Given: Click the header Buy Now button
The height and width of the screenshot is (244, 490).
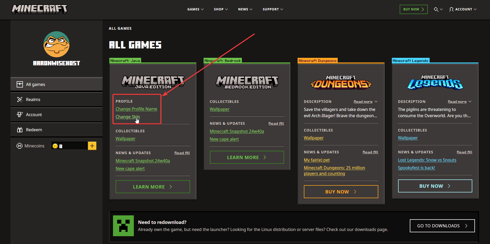Looking at the screenshot, I should (x=413, y=9).
